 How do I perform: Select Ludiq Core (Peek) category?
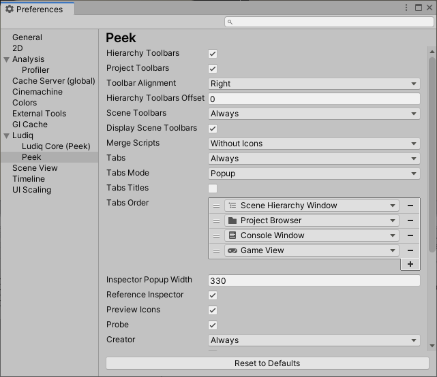click(x=56, y=146)
